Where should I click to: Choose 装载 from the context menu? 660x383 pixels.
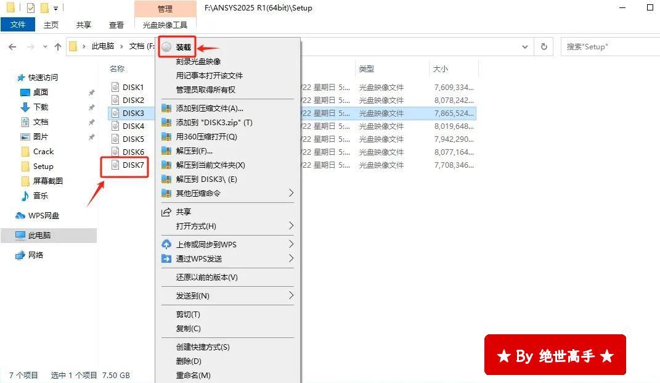[184, 47]
